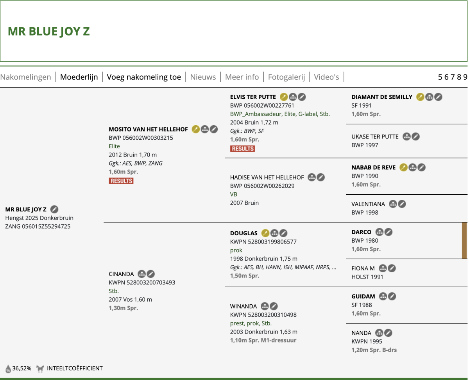Open the Nabab de Reve horse name link

pyautogui.click(x=373, y=167)
